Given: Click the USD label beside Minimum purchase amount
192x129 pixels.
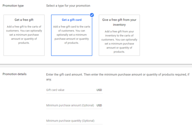Looking at the screenshot, I should pyautogui.click(x=99, y=105).
